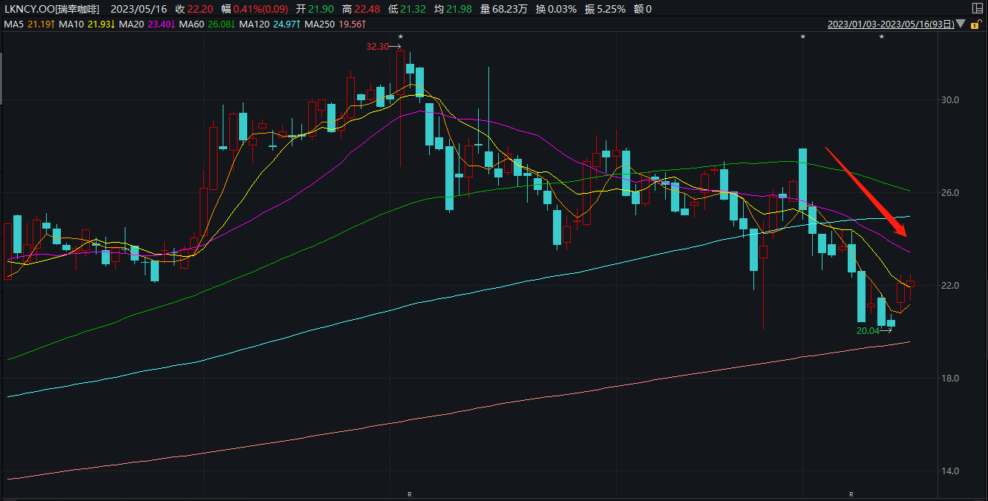
Task: Click the MA20 23.40 indicator label
Action: click(x=147, y=24)
